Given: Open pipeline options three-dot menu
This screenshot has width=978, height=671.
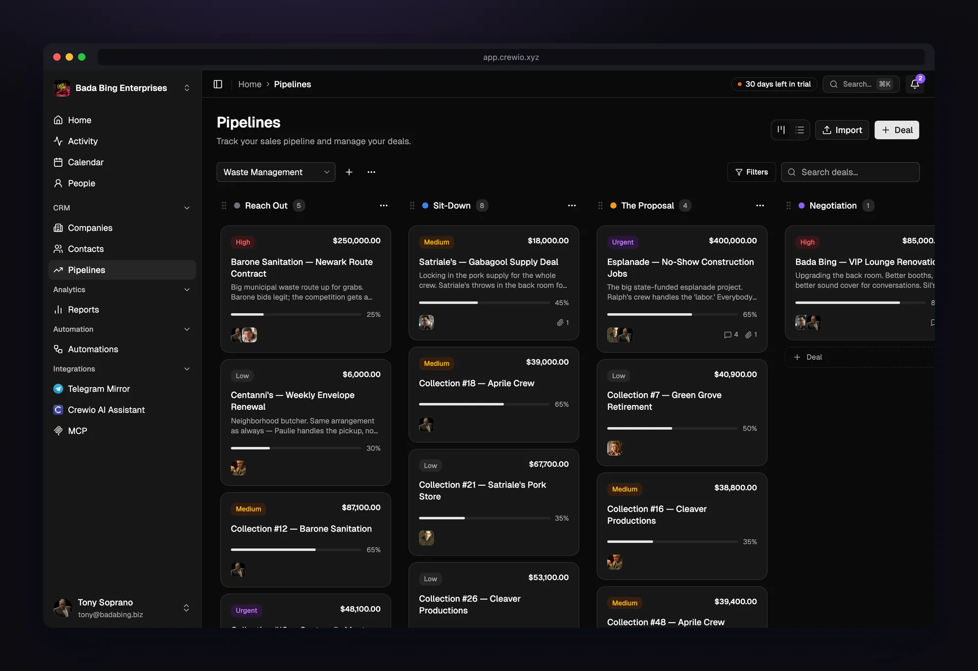Looking at the screenshot, I should point(372,172).
